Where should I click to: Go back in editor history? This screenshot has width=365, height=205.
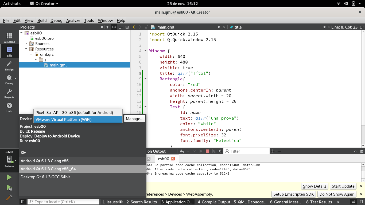point(134,27)
